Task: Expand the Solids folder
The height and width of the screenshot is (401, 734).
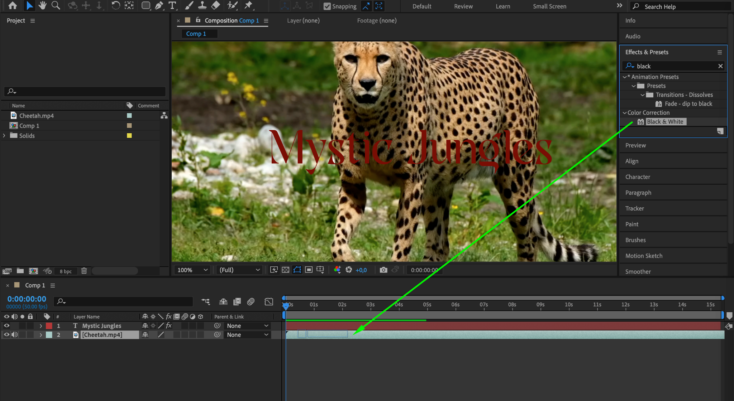Action: pos(4,136)
